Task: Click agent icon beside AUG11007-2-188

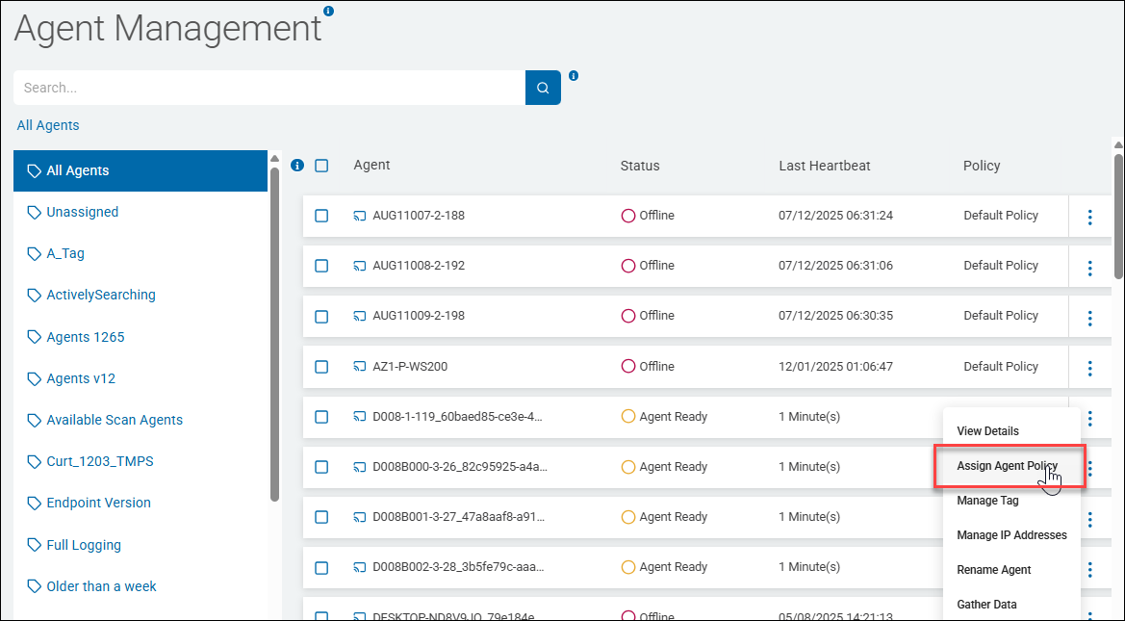Action: tap(360, 216)
